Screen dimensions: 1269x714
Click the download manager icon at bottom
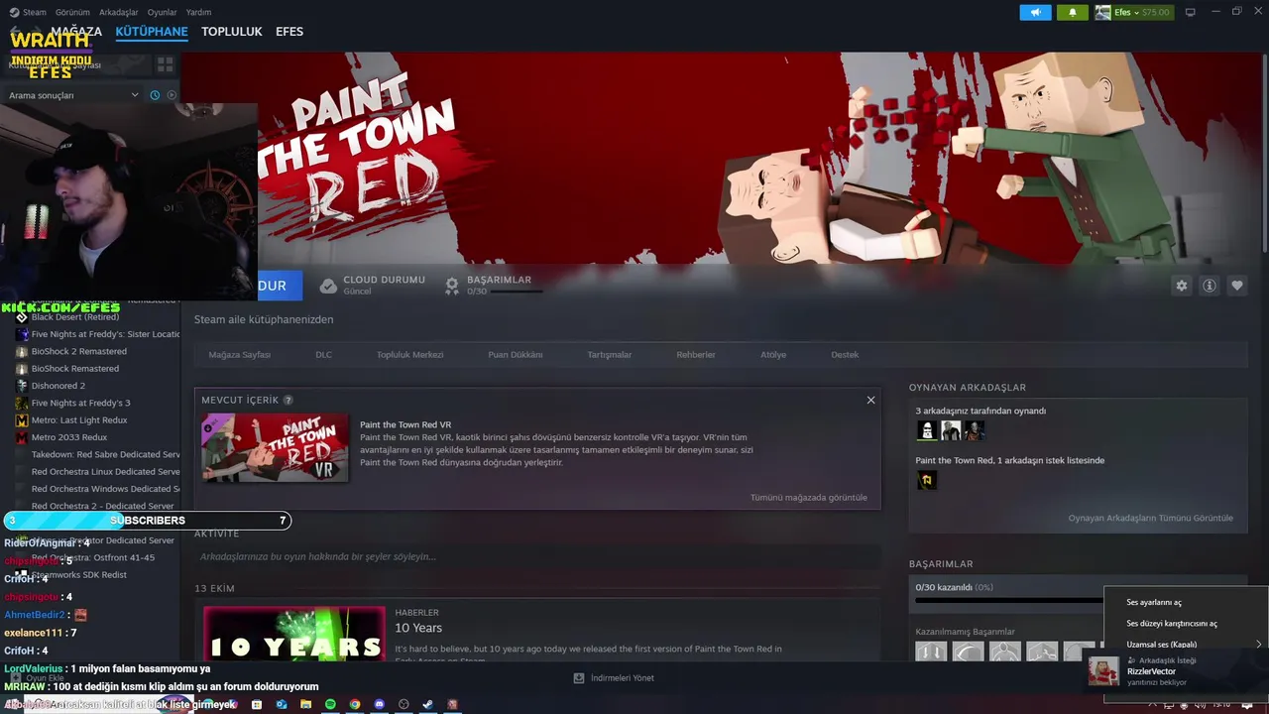(579, 678)
